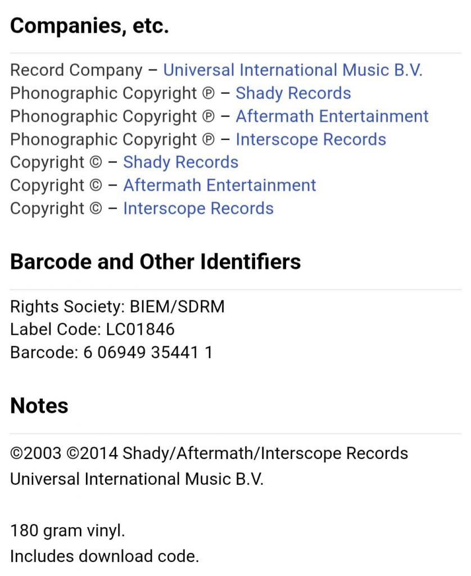This screenshot has height=576, width=471.
Task: Select the Barcode number 6 06949 35441 1
Action: 148,353
